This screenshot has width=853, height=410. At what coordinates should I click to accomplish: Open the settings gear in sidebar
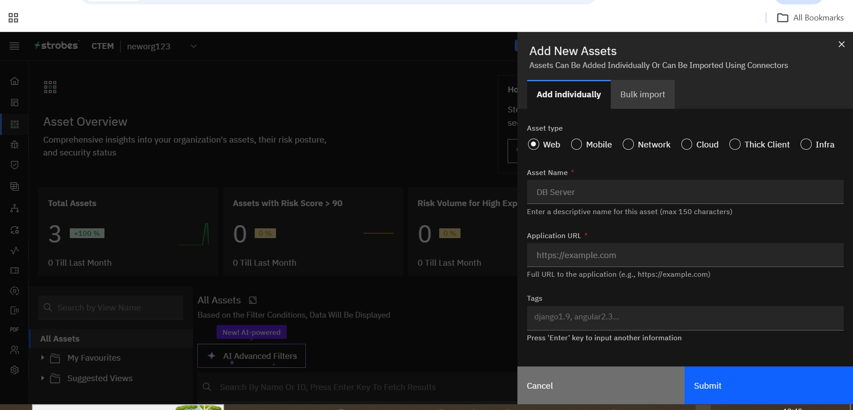tap(15, 370)
